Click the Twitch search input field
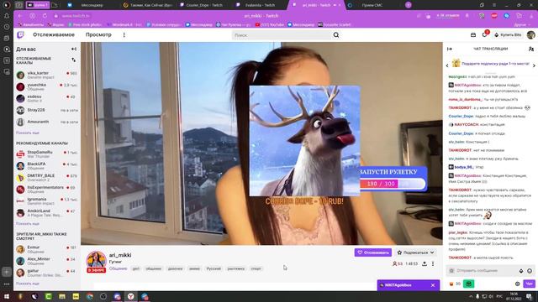 coord(282,35)
